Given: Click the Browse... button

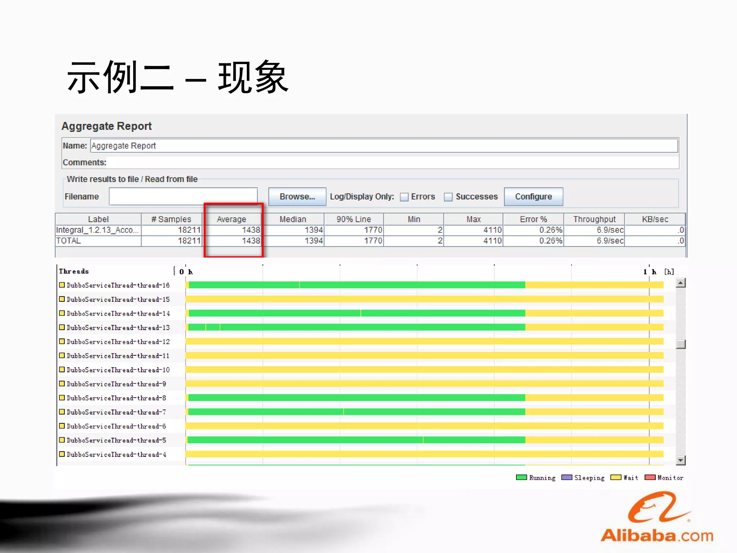Looking at the screenshot, I should coord(297,197).
